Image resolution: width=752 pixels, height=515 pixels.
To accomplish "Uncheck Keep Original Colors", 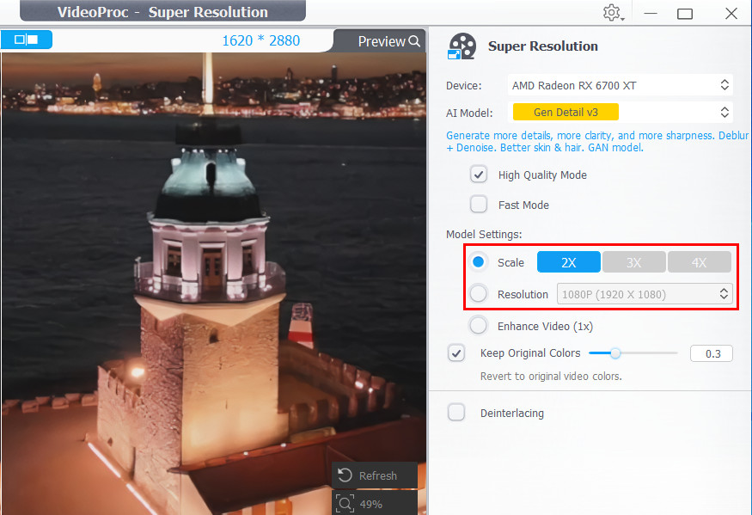I will [x=456, y=353].
